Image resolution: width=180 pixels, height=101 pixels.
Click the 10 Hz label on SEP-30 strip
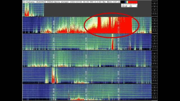point(154,97)
